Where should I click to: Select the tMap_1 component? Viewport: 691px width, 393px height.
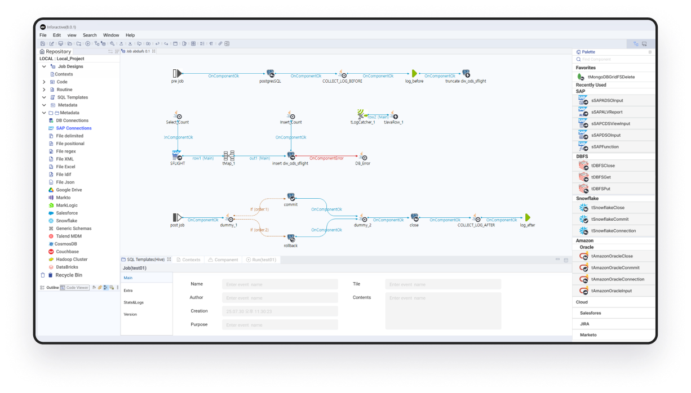click(x=228, y=155)
